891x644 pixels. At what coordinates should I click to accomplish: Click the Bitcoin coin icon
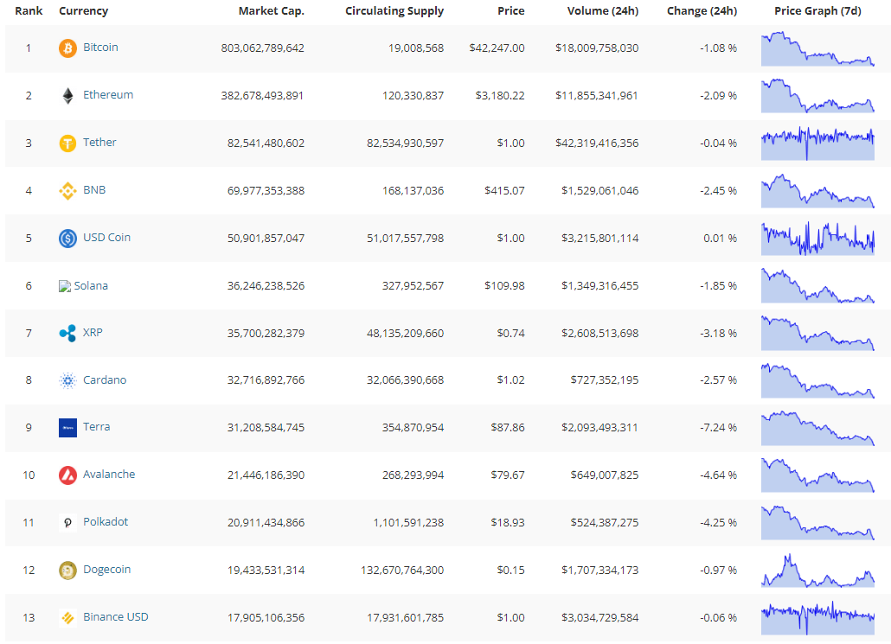[67, 48]
